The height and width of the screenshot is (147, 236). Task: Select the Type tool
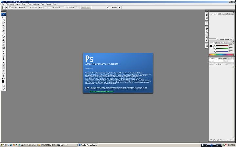point(4,59)
